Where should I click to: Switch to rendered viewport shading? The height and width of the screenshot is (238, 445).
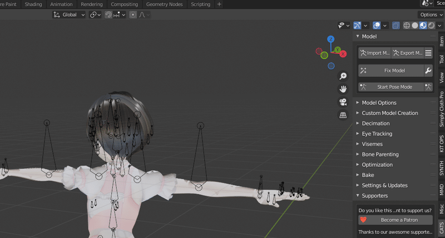[x=432, y=26]
